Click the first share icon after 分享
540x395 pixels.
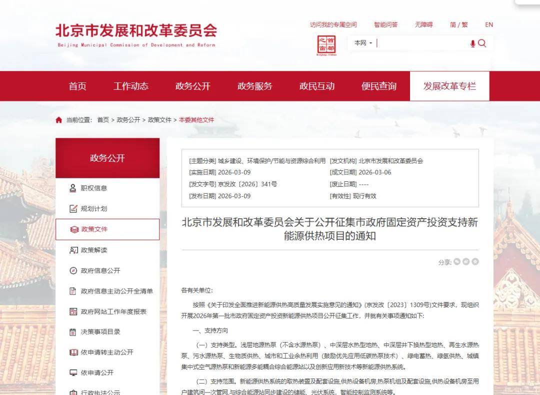456,262
